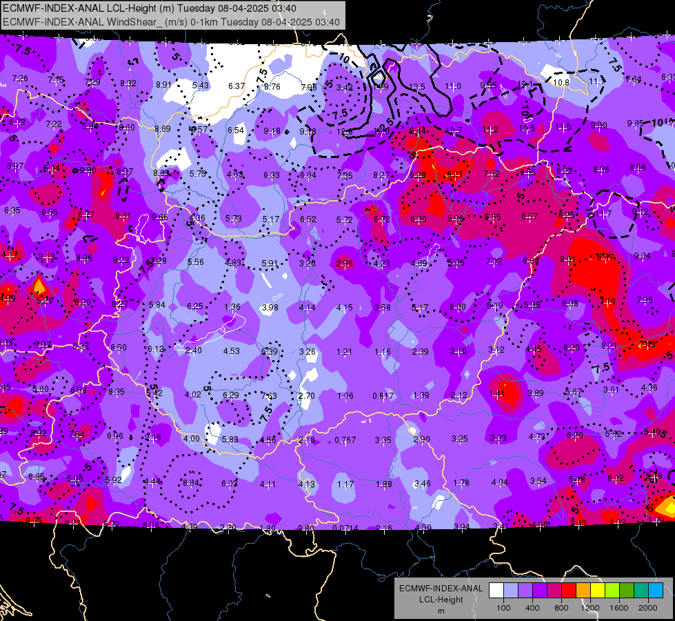
Task: Click the wind shear value 0.767
Action: coord(345,440)
